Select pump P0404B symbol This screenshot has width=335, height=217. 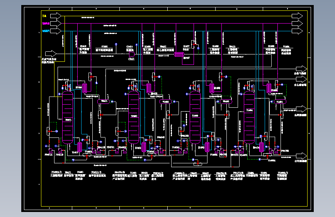pos(162,151)
